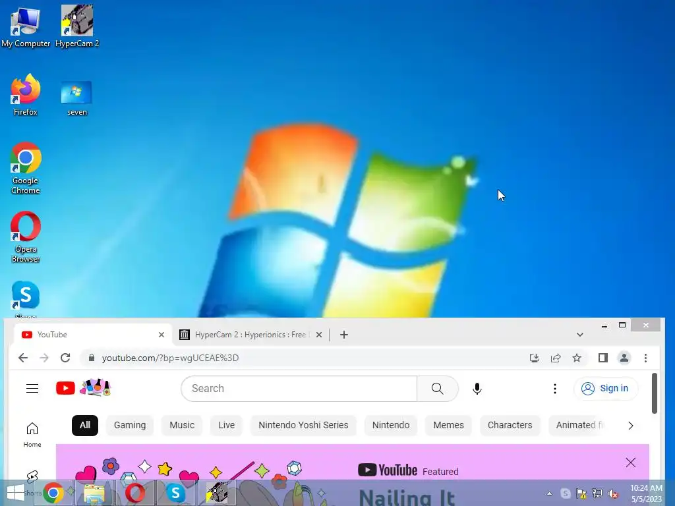Image resolution: width=675 pixels, height=506 pixels.
Task: Bookmark this page with star
Action: 577,358
